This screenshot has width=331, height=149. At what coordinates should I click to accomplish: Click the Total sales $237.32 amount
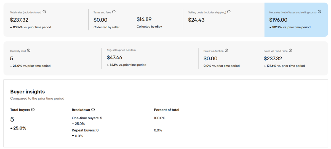[19, 20]
